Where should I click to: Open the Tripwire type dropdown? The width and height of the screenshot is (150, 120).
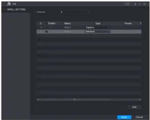coord(98,27)
